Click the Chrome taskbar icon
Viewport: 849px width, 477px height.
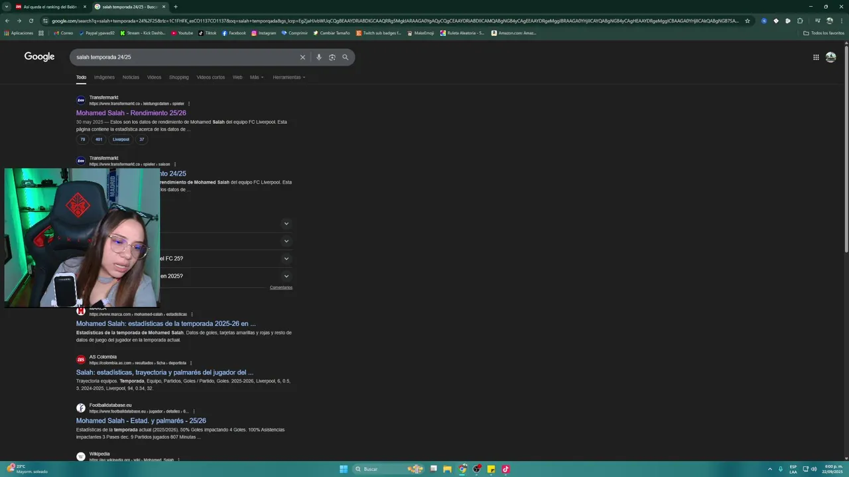(x=462, y=469)
